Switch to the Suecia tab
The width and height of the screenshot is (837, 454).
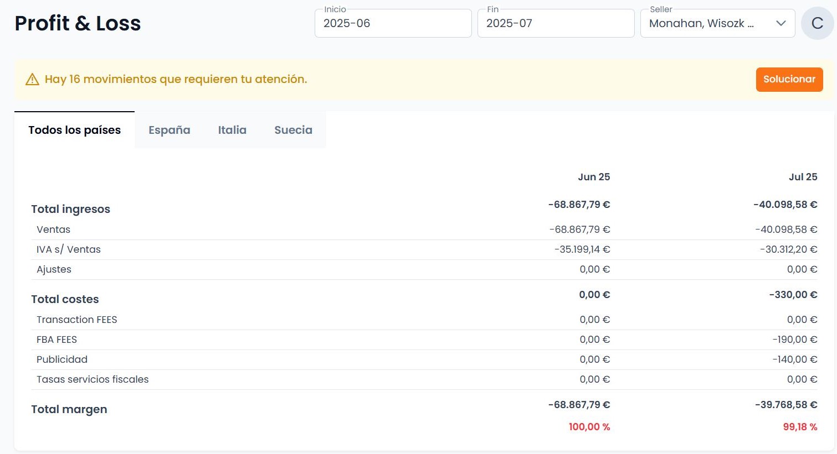[293, 130]
